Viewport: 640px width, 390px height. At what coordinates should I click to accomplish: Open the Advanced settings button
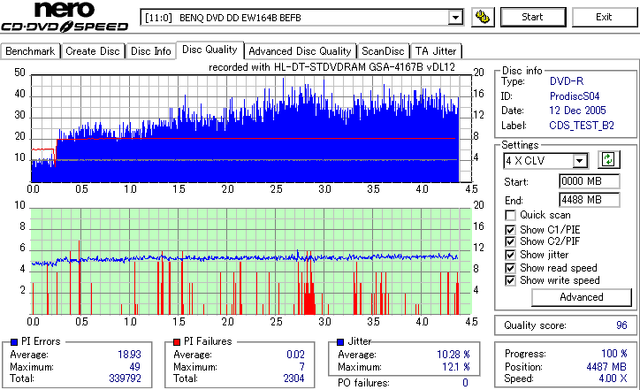coord(582,297)
